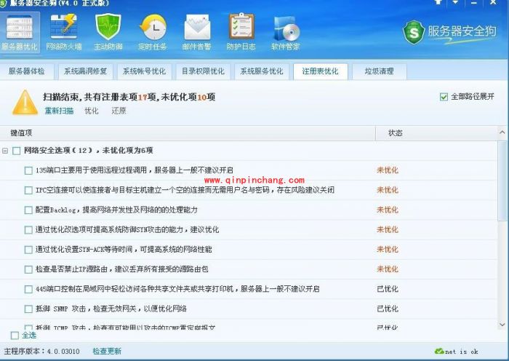Open the 定时任务 clock icon

[153, 31]
